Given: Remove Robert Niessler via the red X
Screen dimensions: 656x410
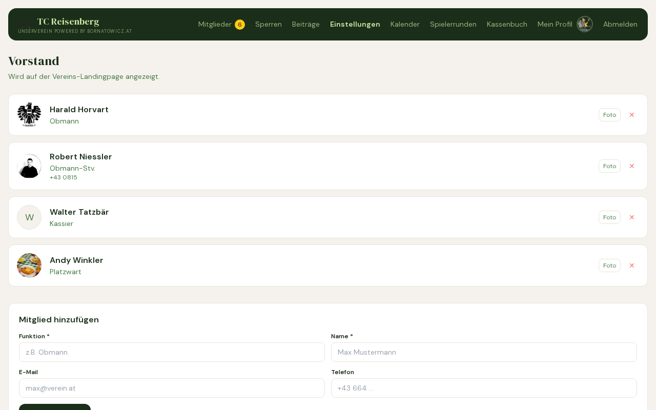Looking at the screenshot, I should [632, 166].
